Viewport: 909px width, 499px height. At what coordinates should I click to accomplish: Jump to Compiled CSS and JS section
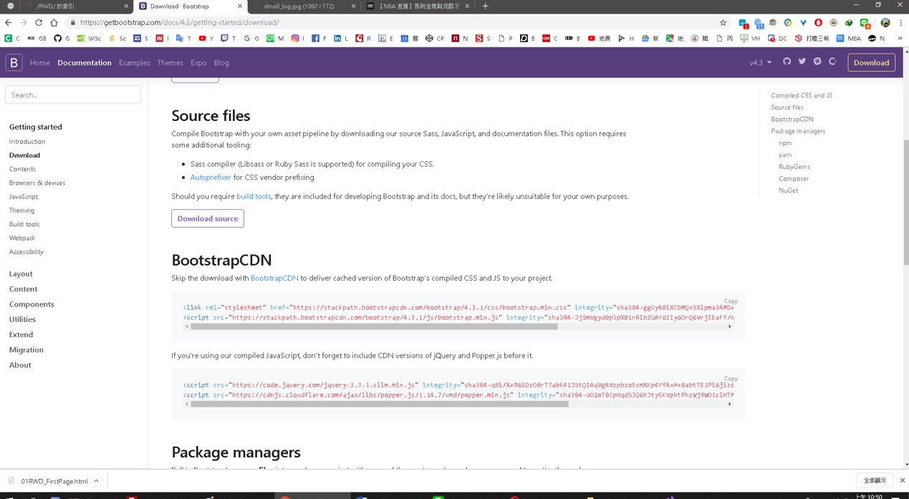click(802, 95)
